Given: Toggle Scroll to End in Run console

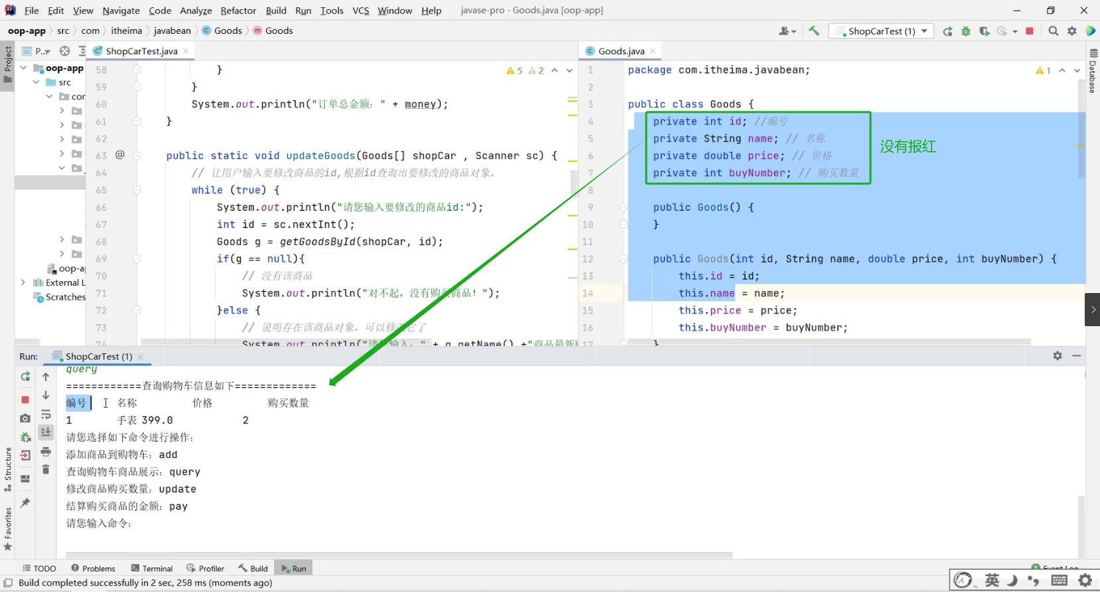Looking at the screenshot, I should (46, 432).
